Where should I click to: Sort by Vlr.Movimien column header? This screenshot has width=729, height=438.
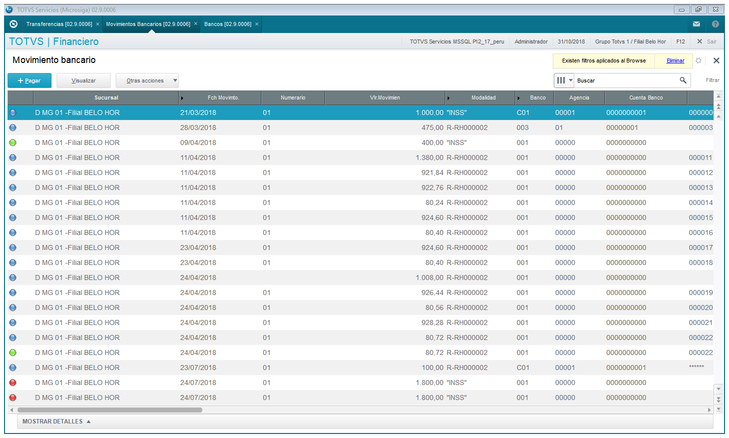385,97
